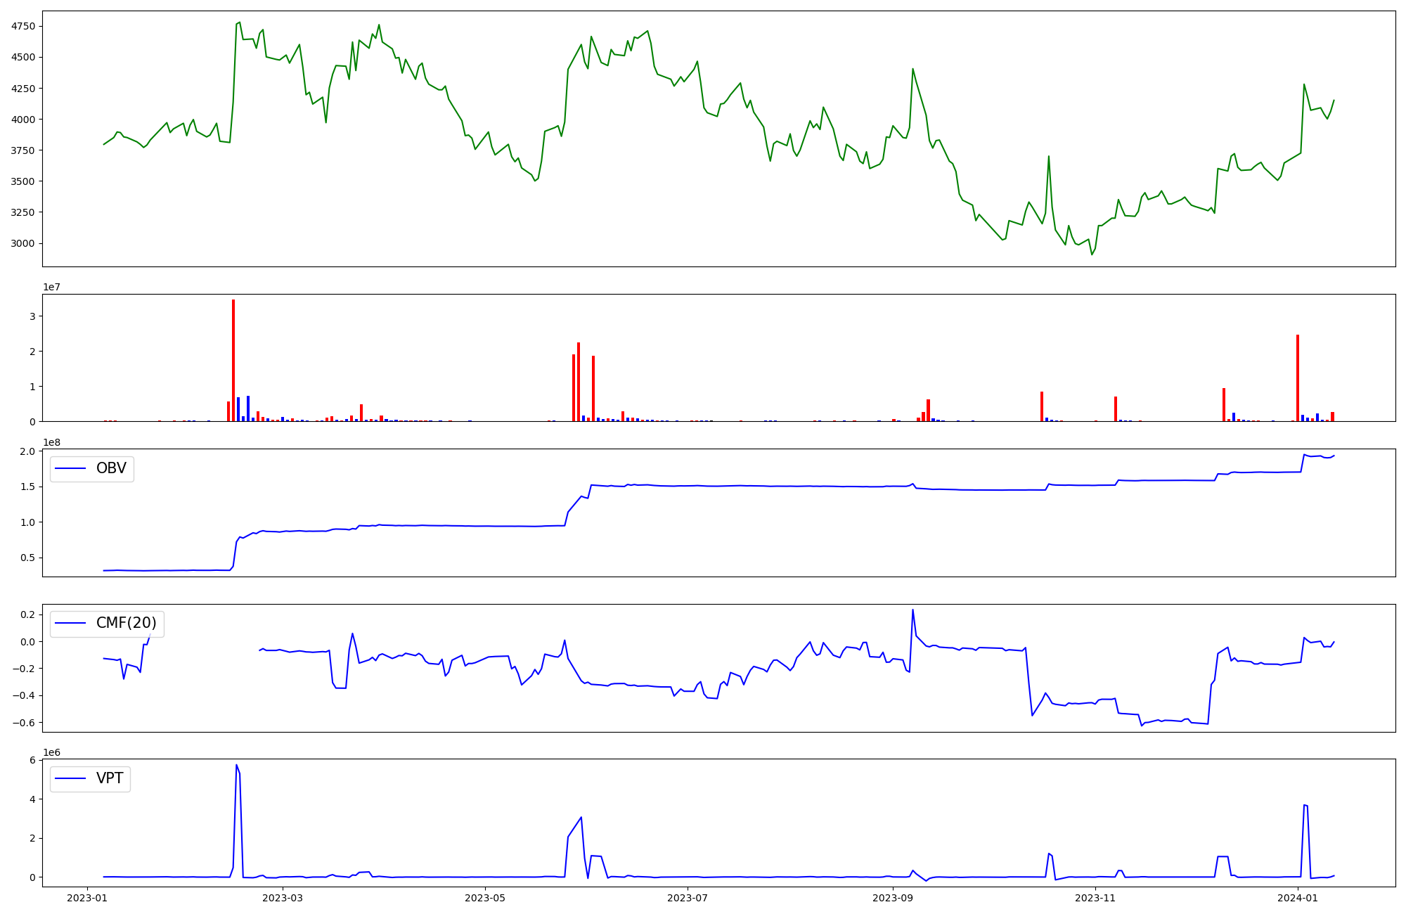
Task: Click the -0.6 tick label on CMF axis
Action: 25,723
